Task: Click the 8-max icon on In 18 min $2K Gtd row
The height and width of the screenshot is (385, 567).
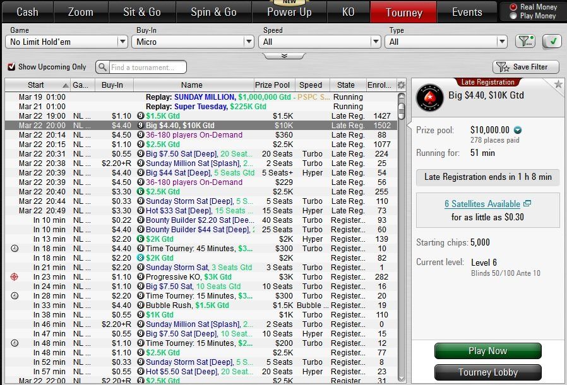Action: [141, 258]
